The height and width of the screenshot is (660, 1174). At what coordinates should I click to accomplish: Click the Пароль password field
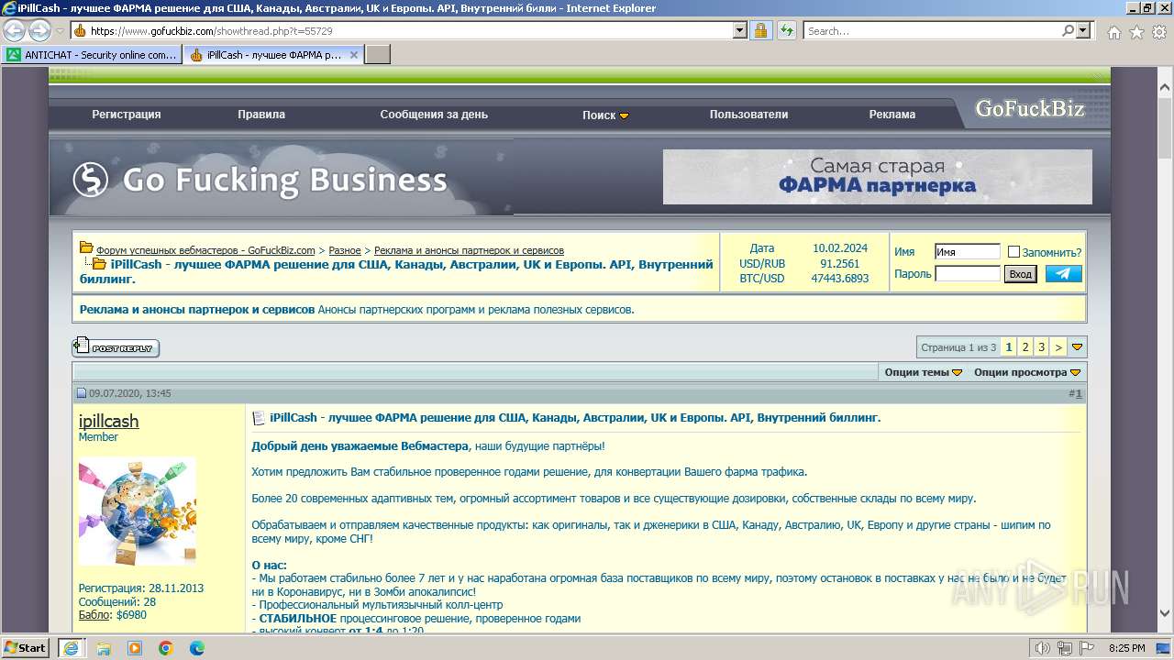968,273
